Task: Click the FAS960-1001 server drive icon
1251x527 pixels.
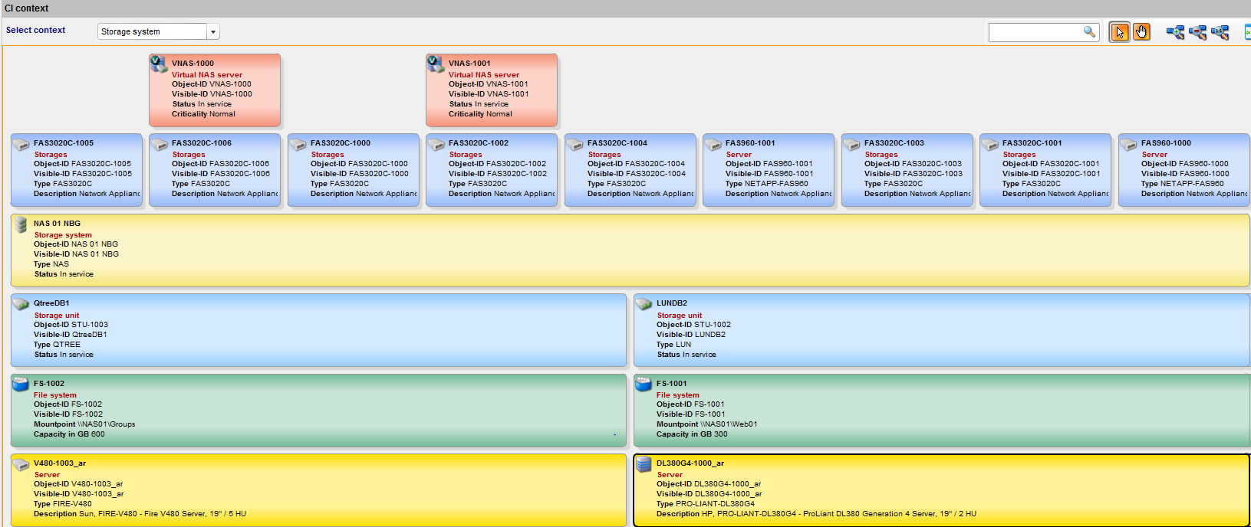Action: [713, 145]
